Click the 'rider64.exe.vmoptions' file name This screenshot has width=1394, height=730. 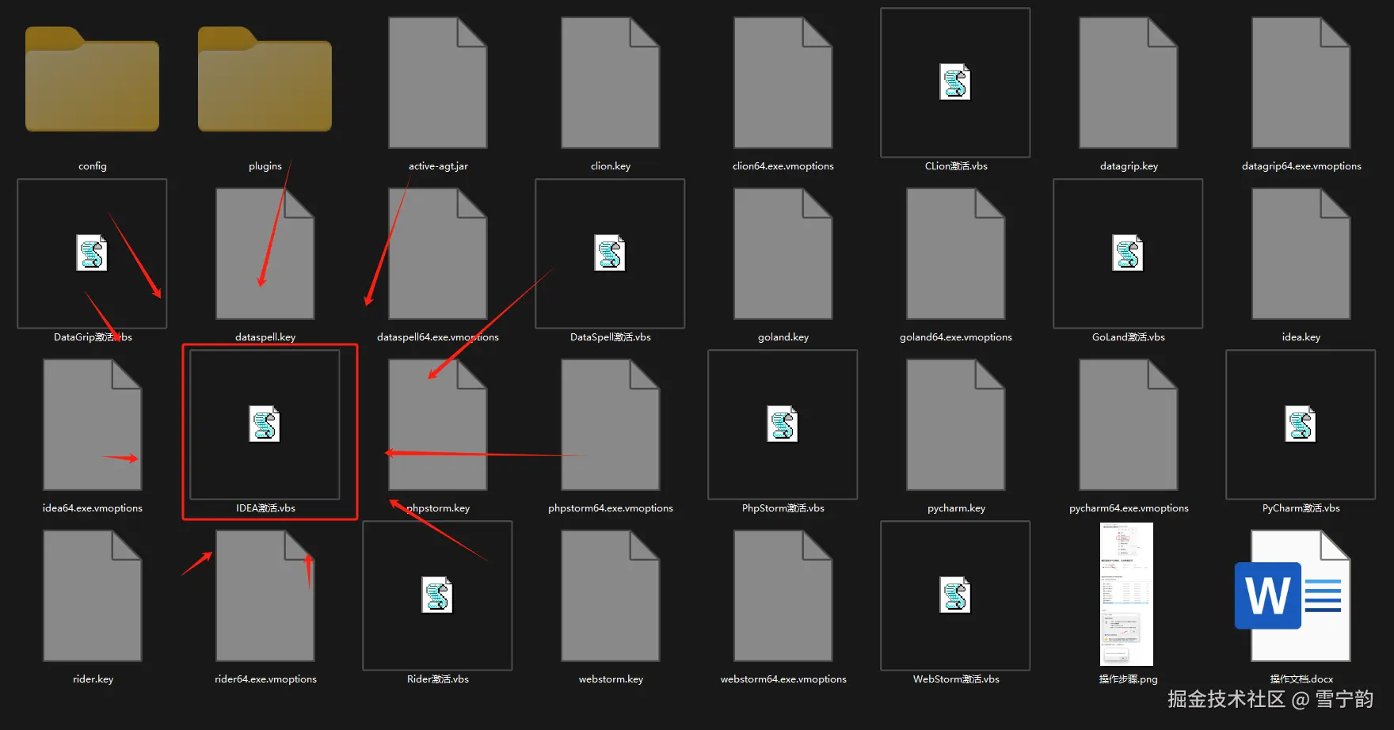(265, 679)
